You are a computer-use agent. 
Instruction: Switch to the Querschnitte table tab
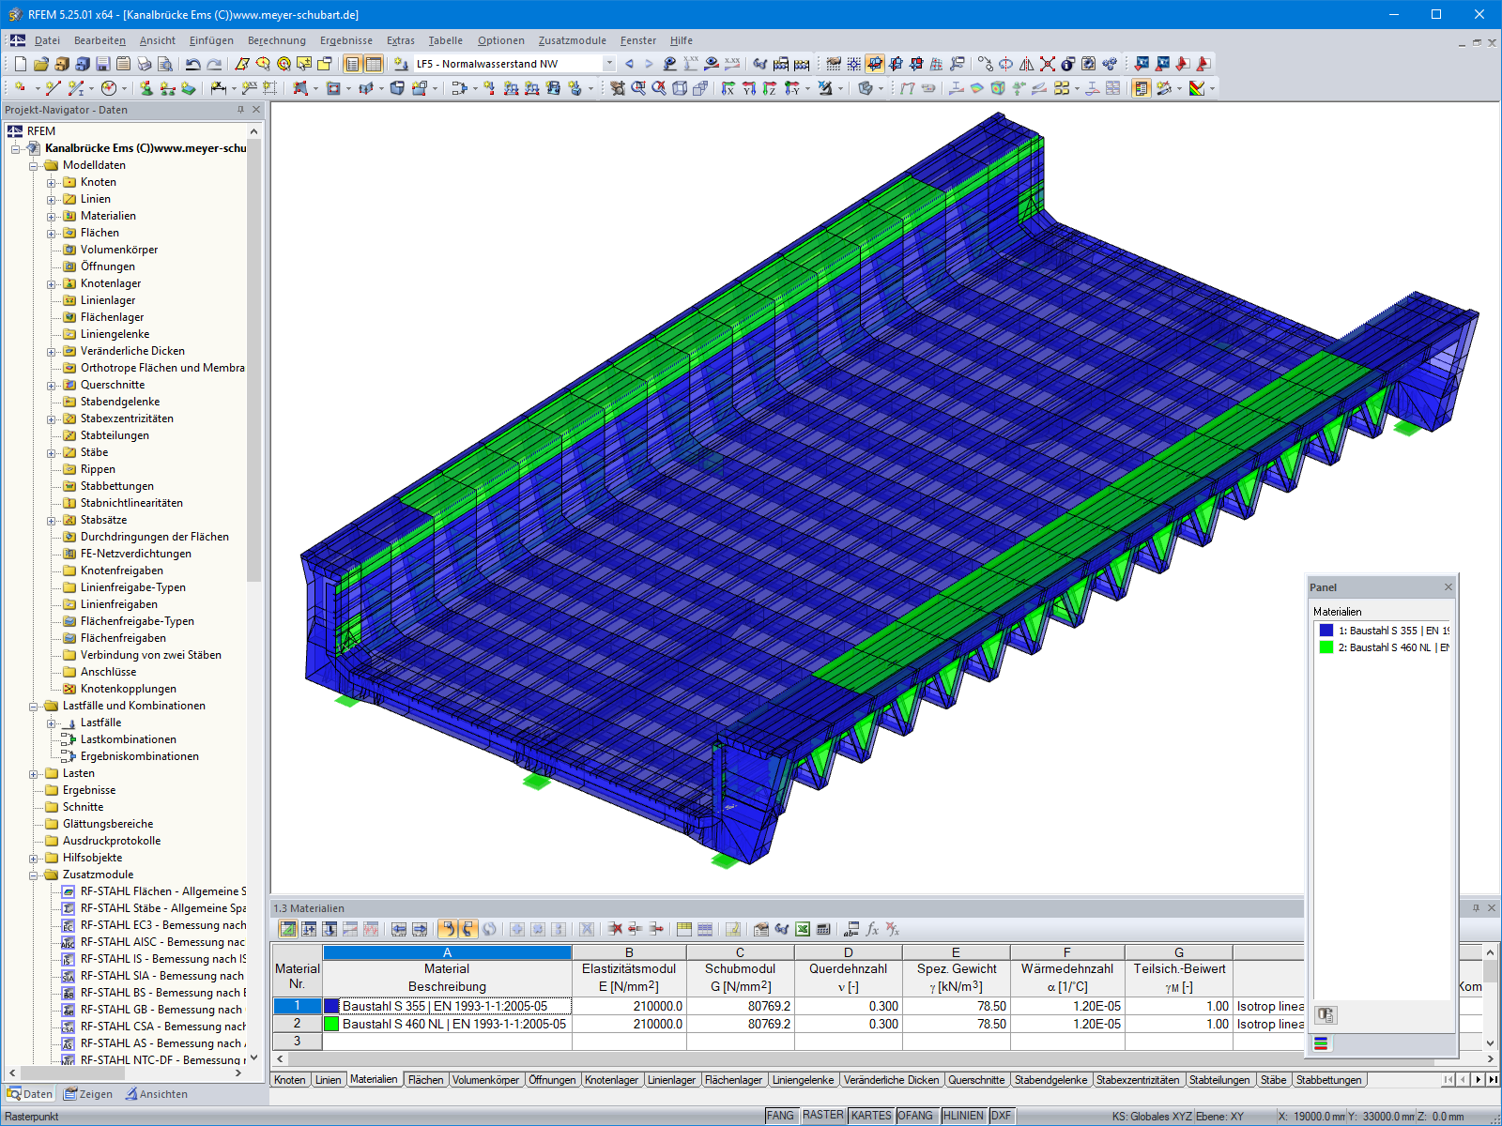pos(978,1080)
